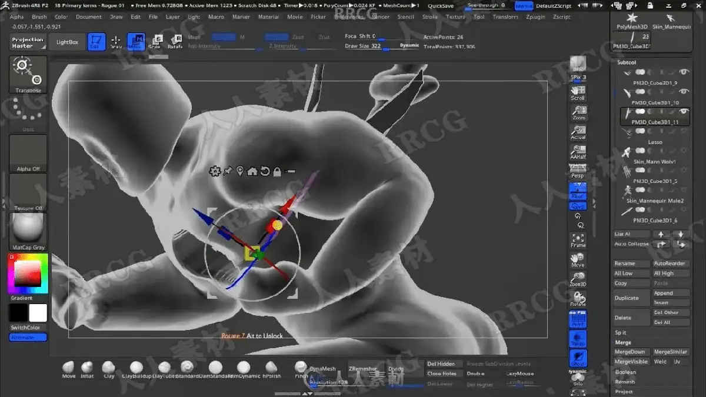Expand the Split section
This screenshot has height=397, width=706.
pos(621,333)
